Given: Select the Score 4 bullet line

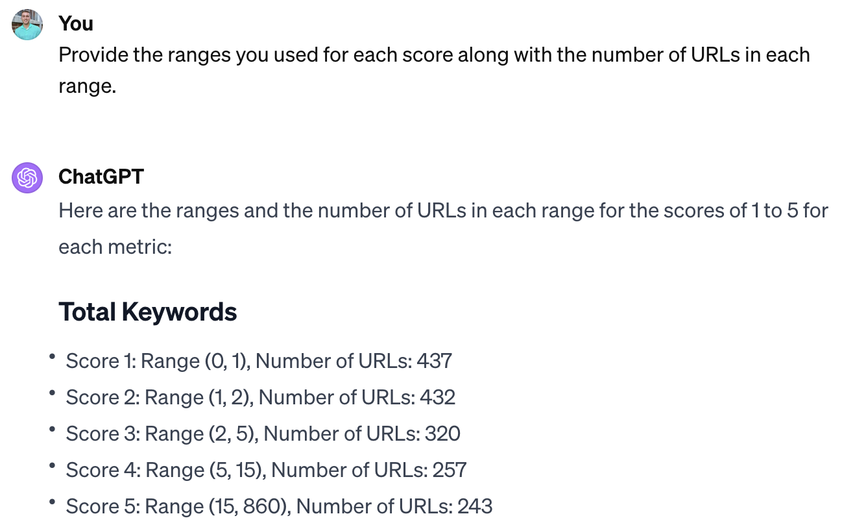Looking at the screenshot, I should tap(266, 470).
